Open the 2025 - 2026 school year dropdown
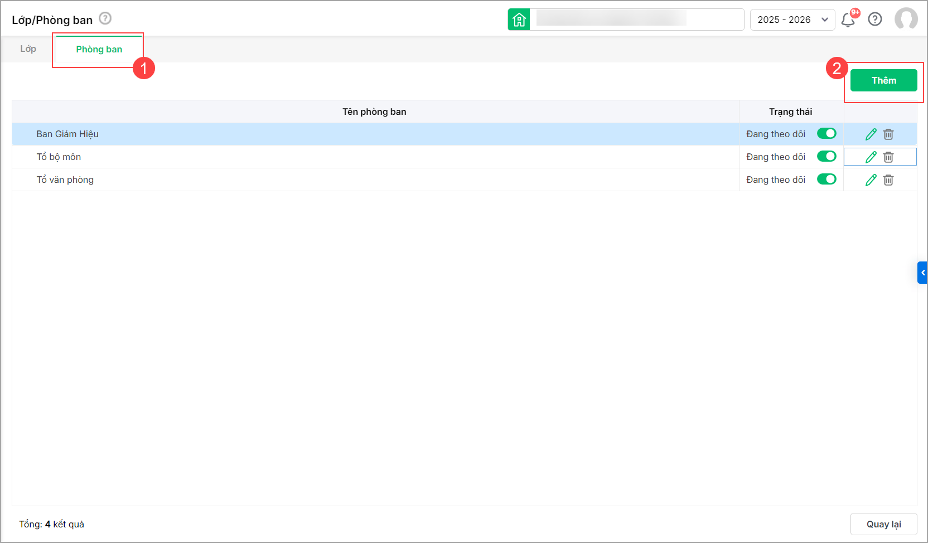This screenshot has height=543, width=928. 792,20
